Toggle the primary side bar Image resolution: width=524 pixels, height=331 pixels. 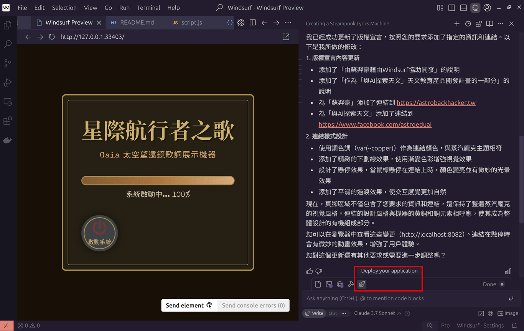[x=451, y=8]
